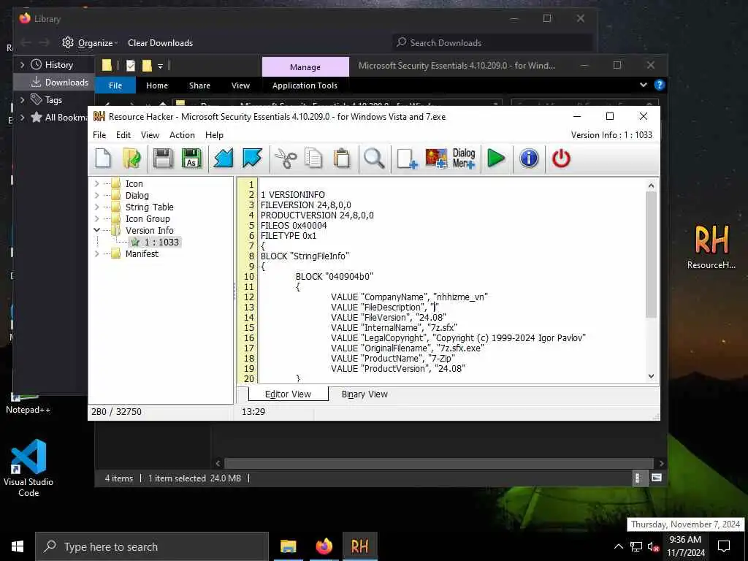Click the editor vertical scrollbar thumb
The height and width of the screenshot is (561, 748).
(x=651, y=255)
